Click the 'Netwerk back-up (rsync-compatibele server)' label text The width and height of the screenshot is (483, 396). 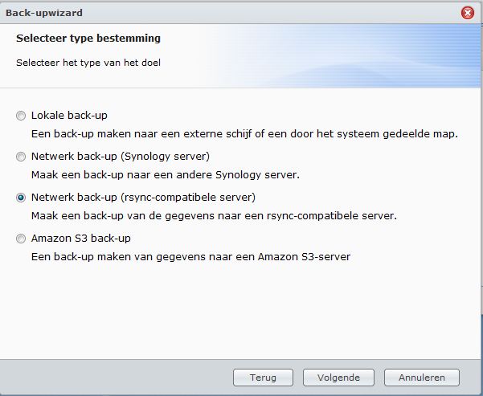pyautogui.click(x=143, y=198)
